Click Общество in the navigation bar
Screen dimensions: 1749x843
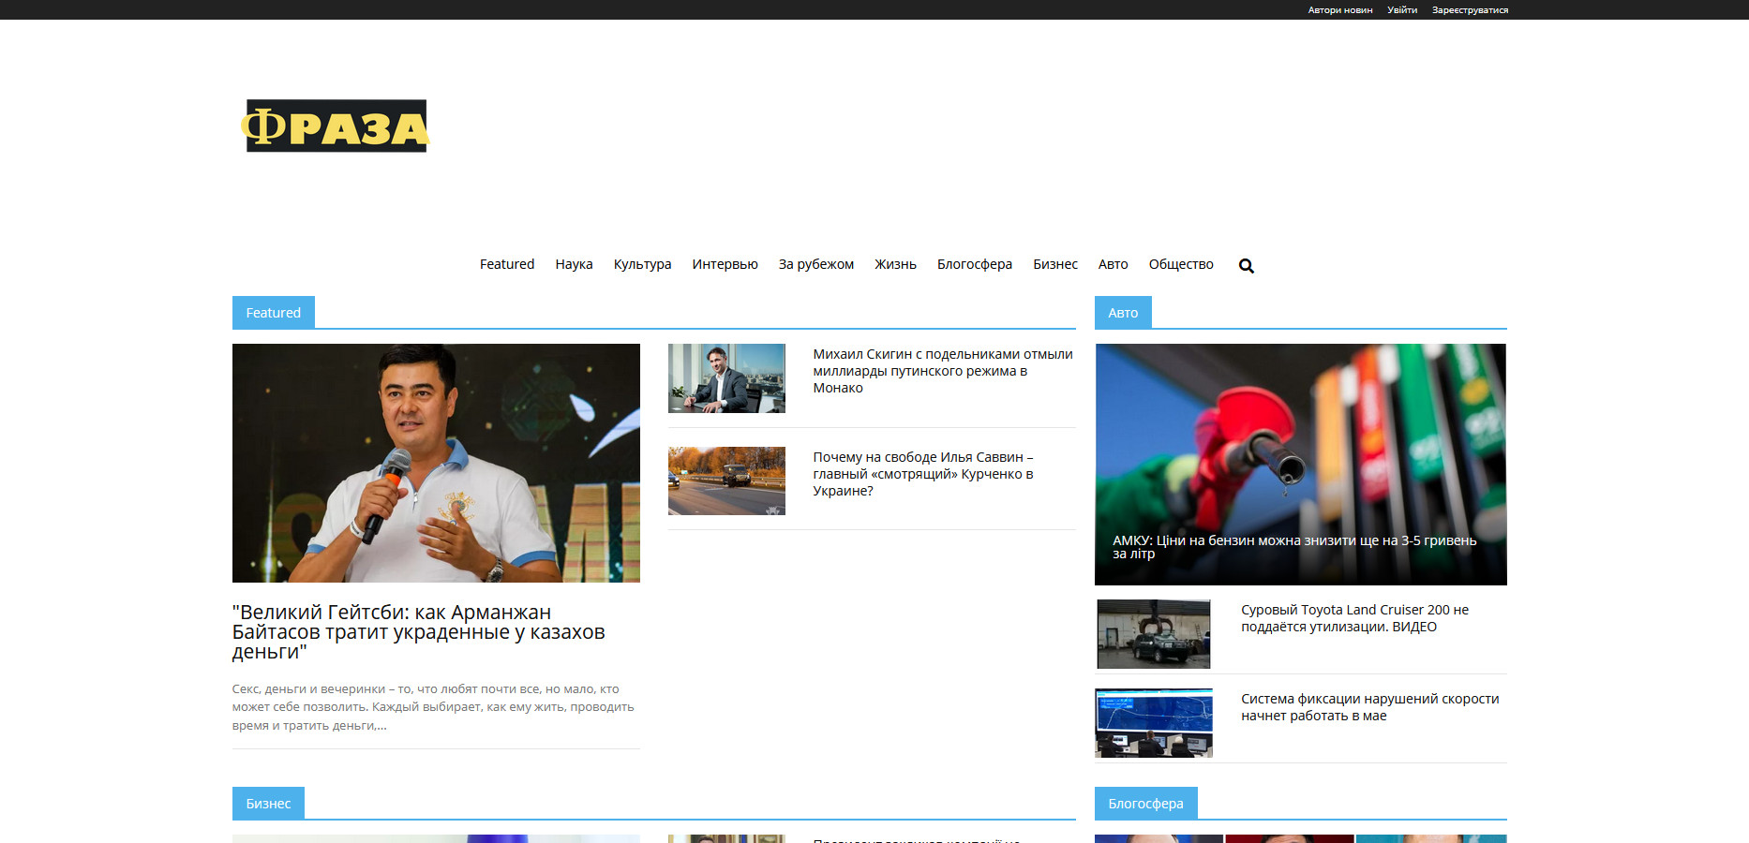pyautogui.click(x=1180, y=264)
